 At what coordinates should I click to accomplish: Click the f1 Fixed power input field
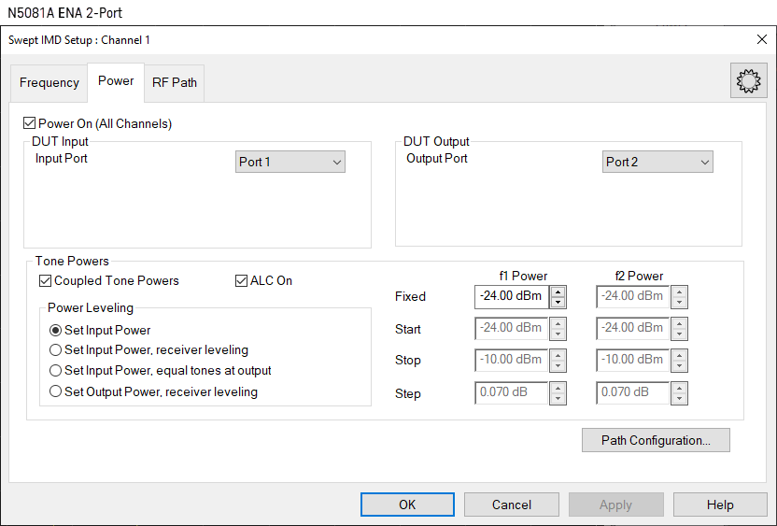tap(511, 297)
